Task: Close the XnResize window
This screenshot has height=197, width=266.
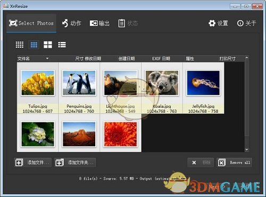Action: [x=257, y=6]
